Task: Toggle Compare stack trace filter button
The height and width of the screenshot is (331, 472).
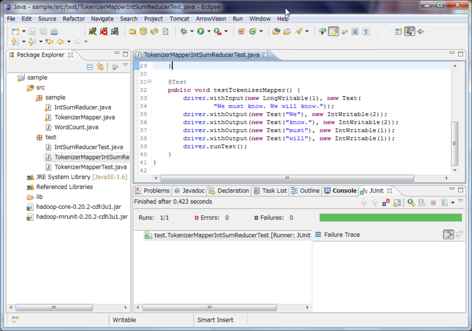Action: click(x=448, y=234)
